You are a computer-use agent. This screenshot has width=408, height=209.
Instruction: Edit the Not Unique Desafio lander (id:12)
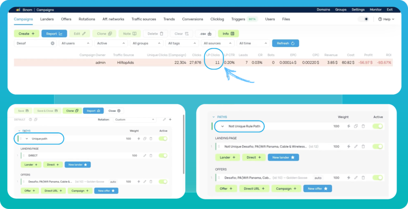pos(356,146)
